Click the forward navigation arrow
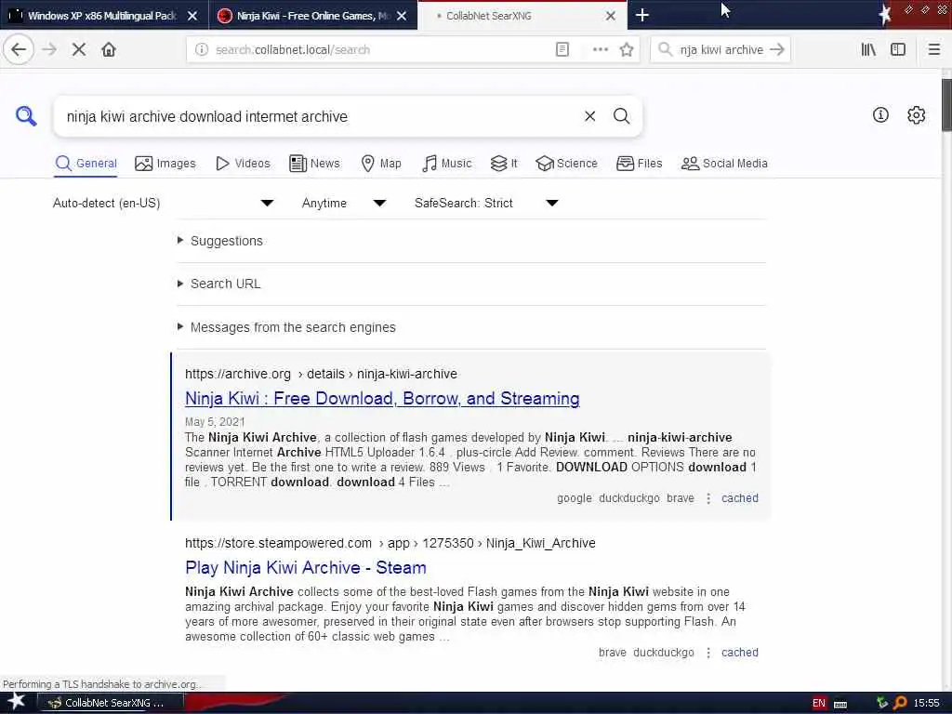 [50, 50]
